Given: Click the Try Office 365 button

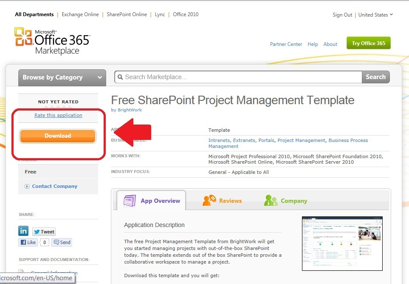Looking at the screenshot, I should [368, 43].
